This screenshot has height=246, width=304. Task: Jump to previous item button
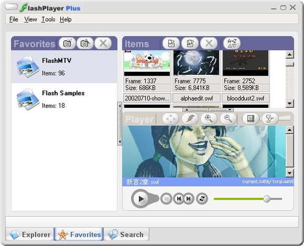point(179,199)
